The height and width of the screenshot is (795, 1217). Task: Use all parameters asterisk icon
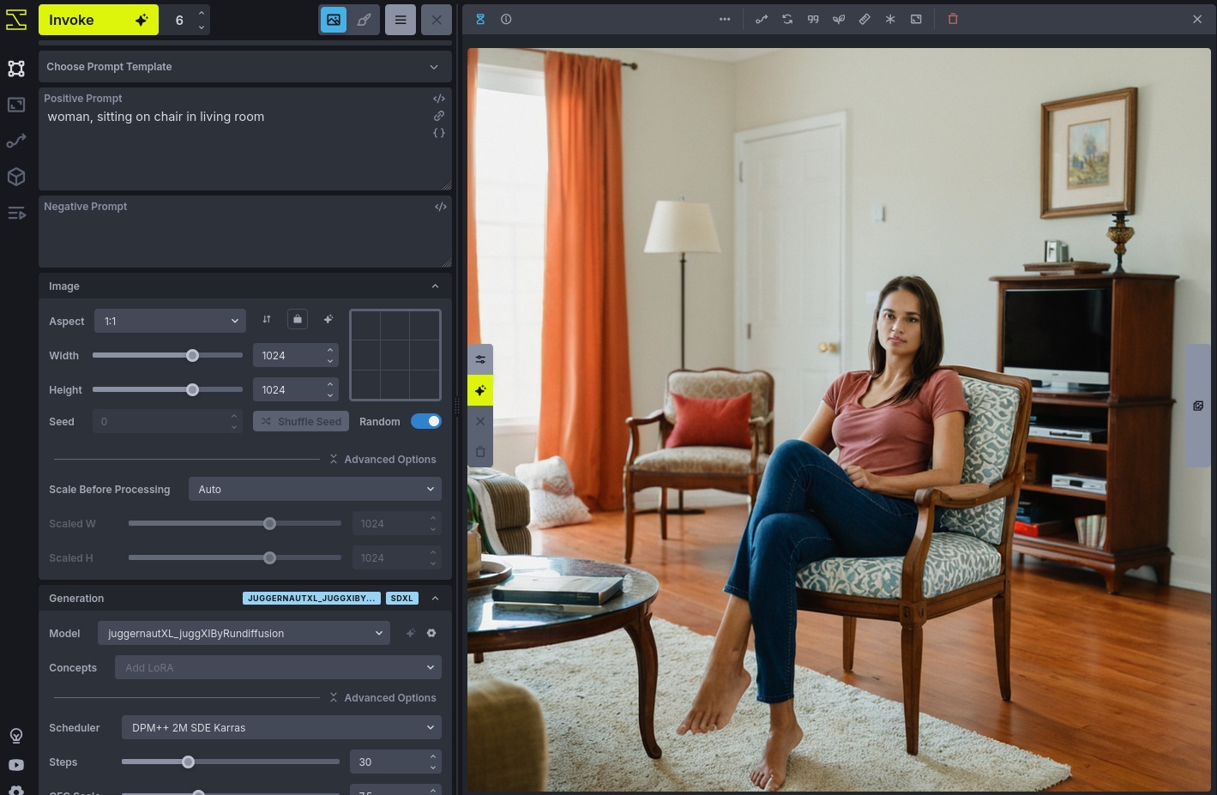(890, 19)
